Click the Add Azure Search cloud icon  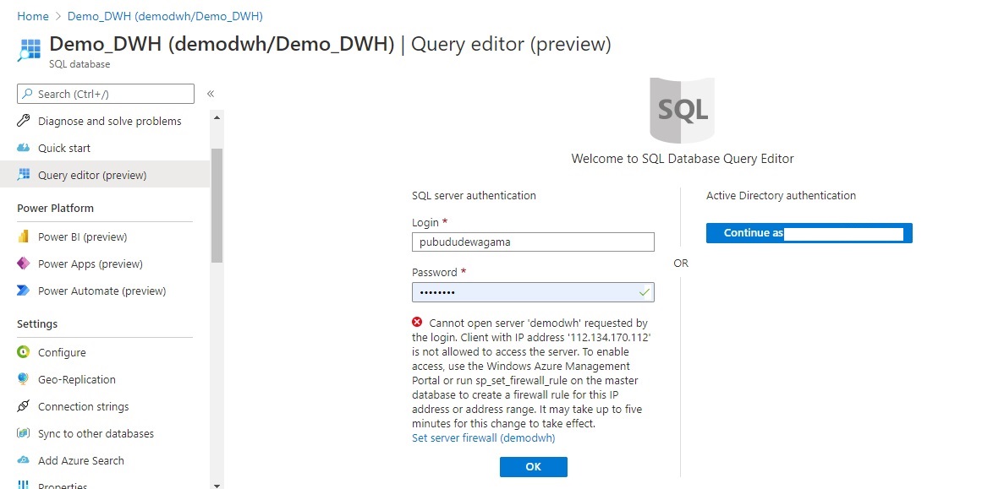coord(23,460)
